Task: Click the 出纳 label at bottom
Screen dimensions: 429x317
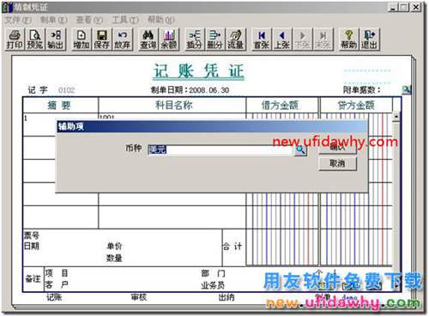Action: (227, 297)
